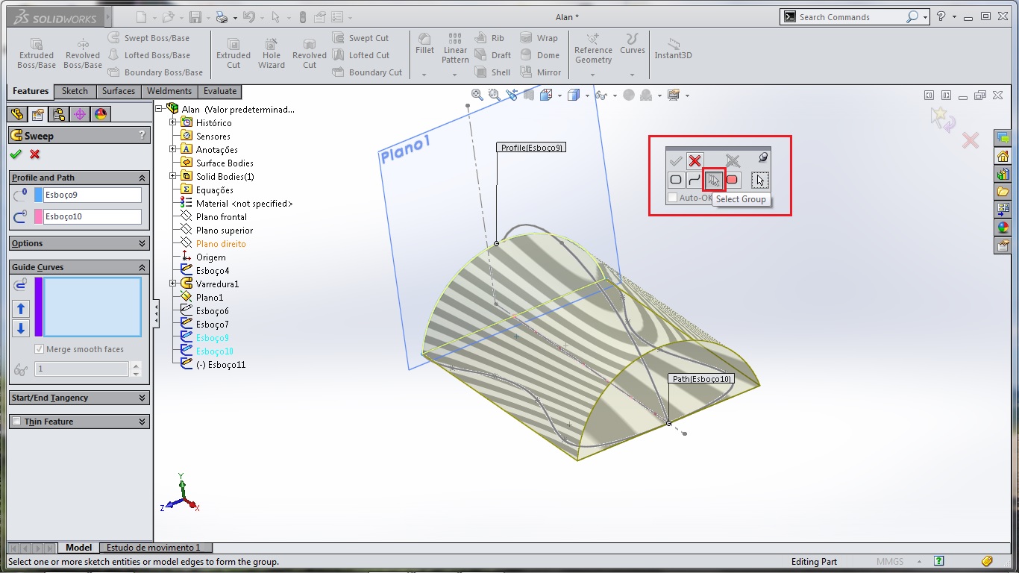The height and width of the screenshot is (573, 1019).
Task: Open the Evaluate tab
Action: [220, 91]
